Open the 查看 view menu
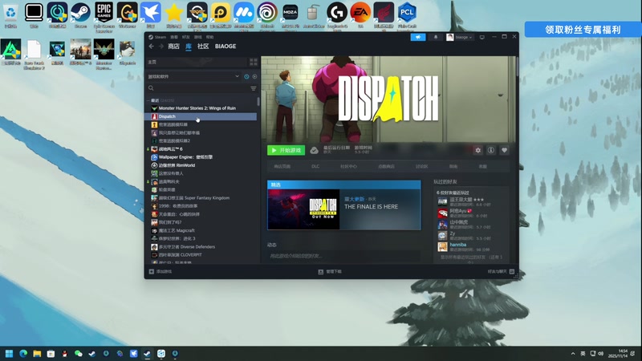 pos(174,37)
